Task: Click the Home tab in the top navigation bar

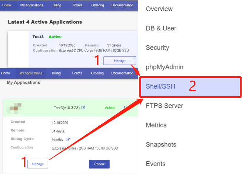Action: pos(7,5)
